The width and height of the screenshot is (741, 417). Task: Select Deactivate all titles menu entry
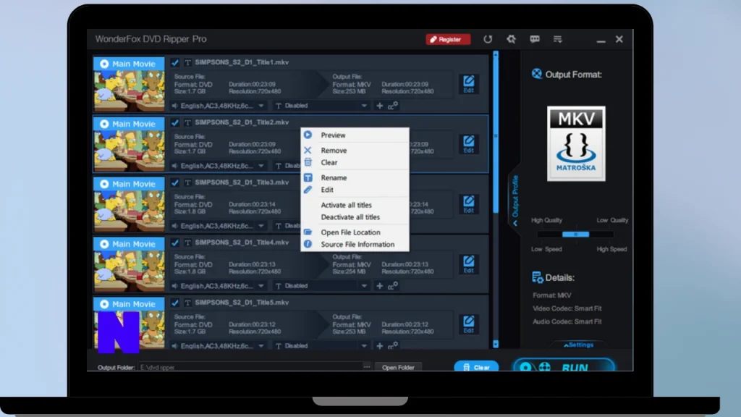click(x=355, y=217)
